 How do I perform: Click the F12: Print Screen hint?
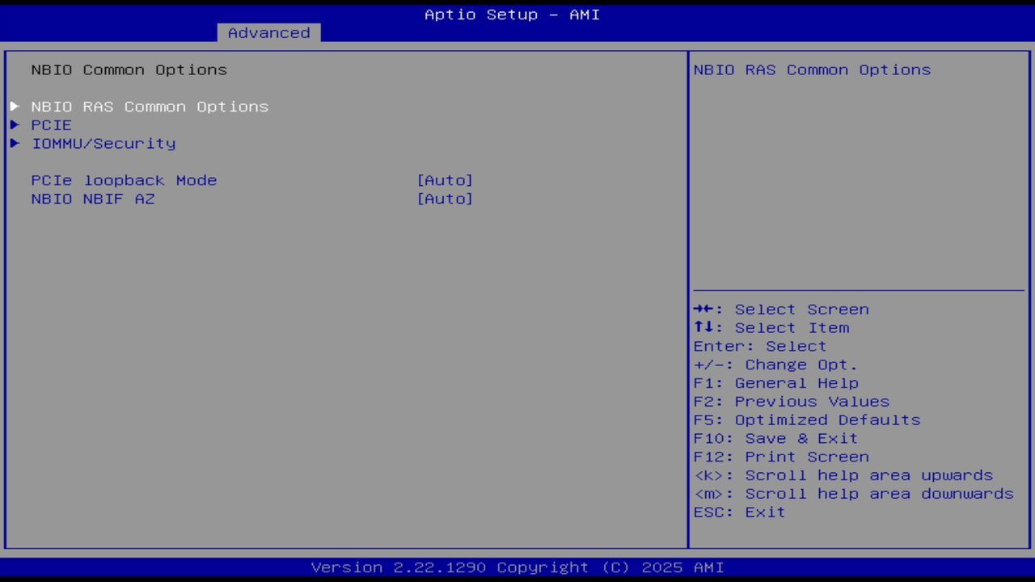pyautogui.click(x=781, y=457)
